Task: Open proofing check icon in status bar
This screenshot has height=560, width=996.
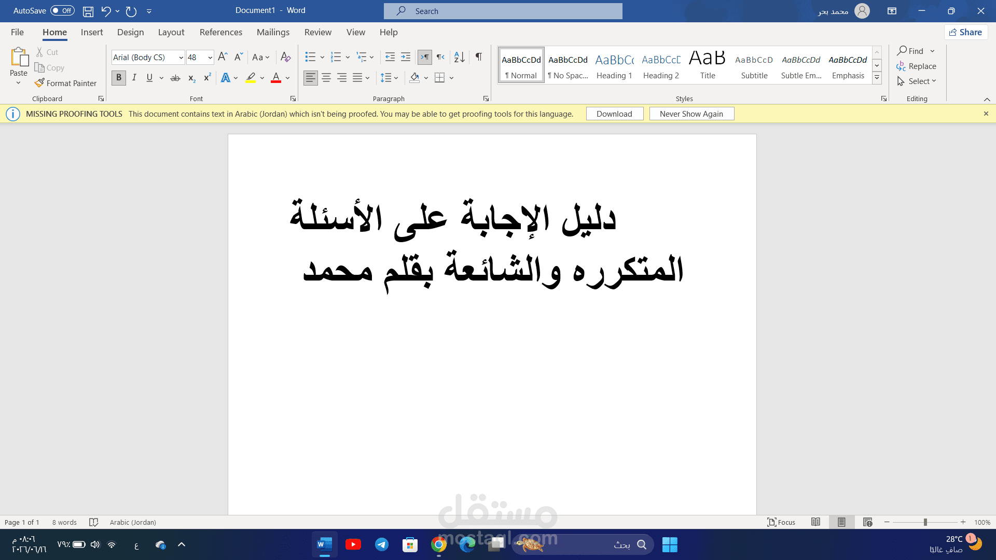Action: pyautogui.click(x=94, y=522)
